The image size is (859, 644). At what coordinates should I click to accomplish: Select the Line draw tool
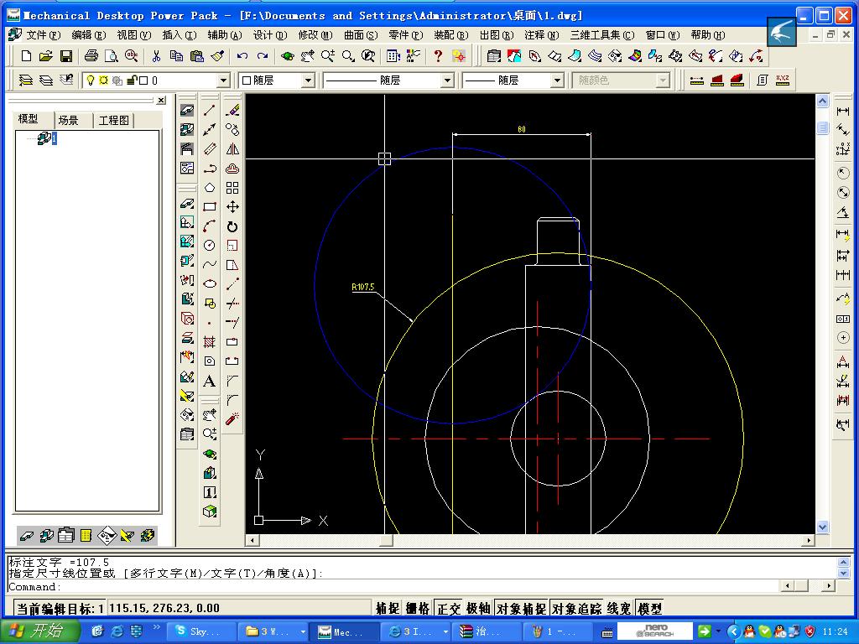tap(210, 111)
